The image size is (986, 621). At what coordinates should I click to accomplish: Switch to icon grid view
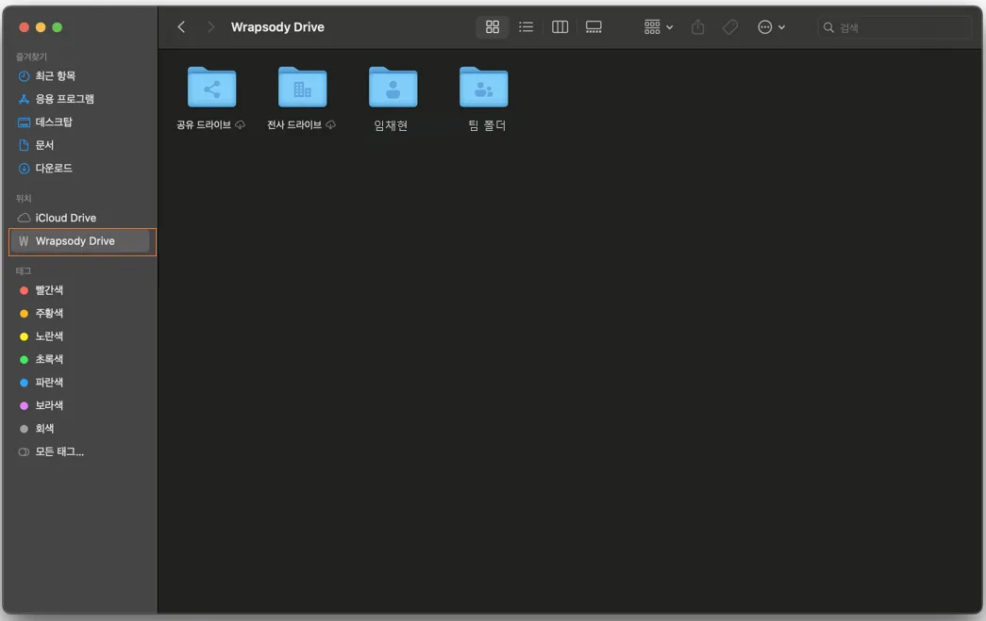click(493, 27)
